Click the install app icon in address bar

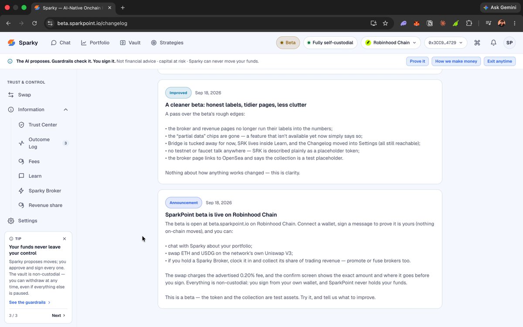click(374, 23)
